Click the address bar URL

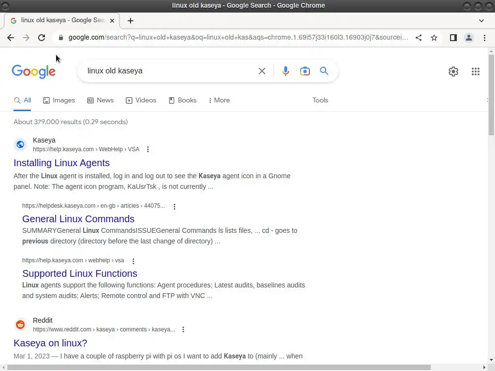tap(238, 38)
